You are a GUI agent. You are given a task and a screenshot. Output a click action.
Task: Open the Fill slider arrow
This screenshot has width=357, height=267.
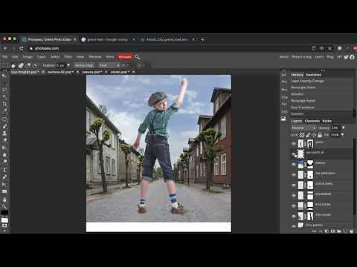pos(342,135)
